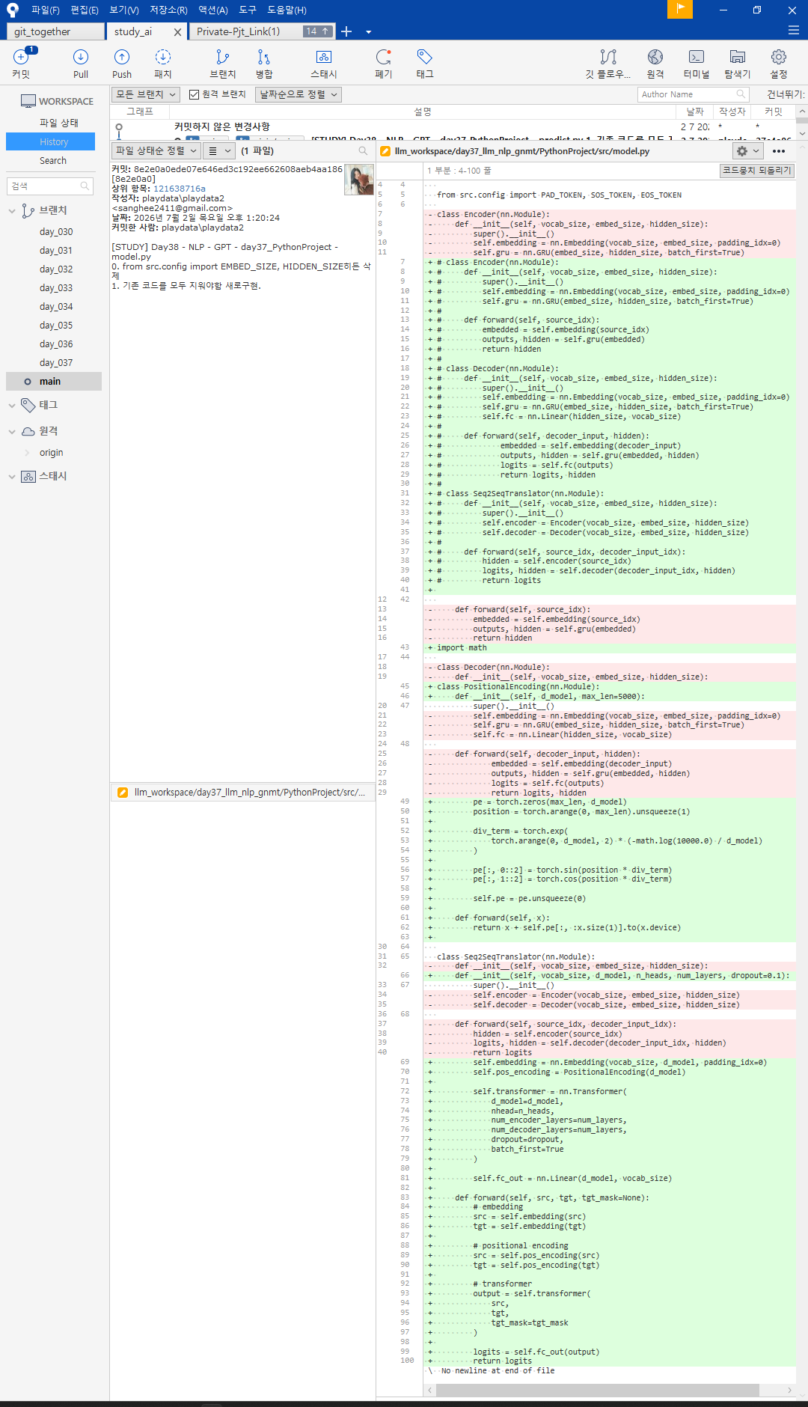This screenshot has height=1407, width=808.
Task: Collapse the 브랜치 section chevron in sidebar
Action: click(x=12, y=211)
